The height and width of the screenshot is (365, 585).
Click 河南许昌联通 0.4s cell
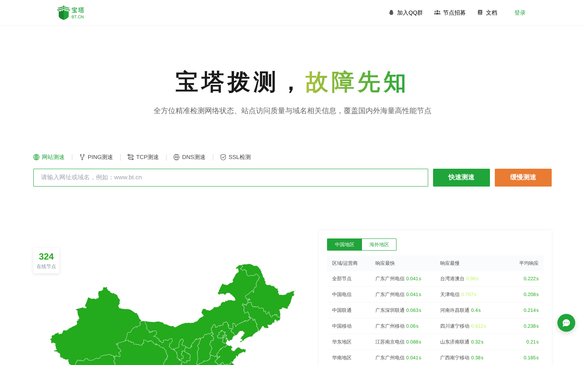(x=460, y=310)
